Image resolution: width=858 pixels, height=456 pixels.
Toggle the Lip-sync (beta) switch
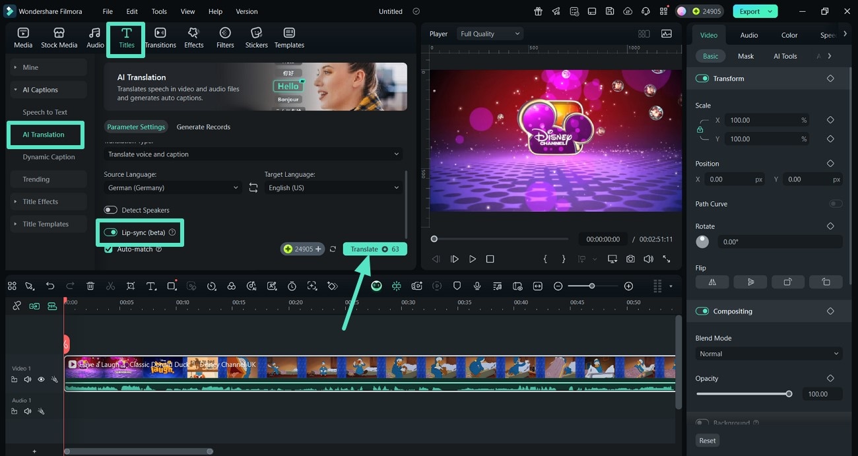click(110, 232)
